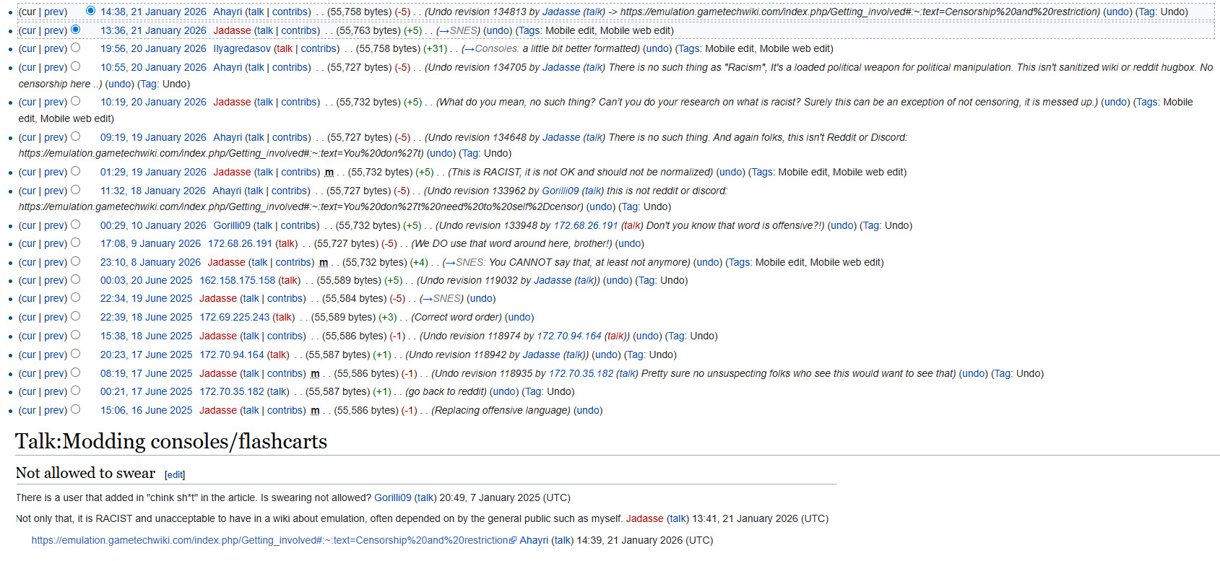
Task: Click the "Tag" link on the 00:21, 17 June 2025 row
Action: (533, 391)
